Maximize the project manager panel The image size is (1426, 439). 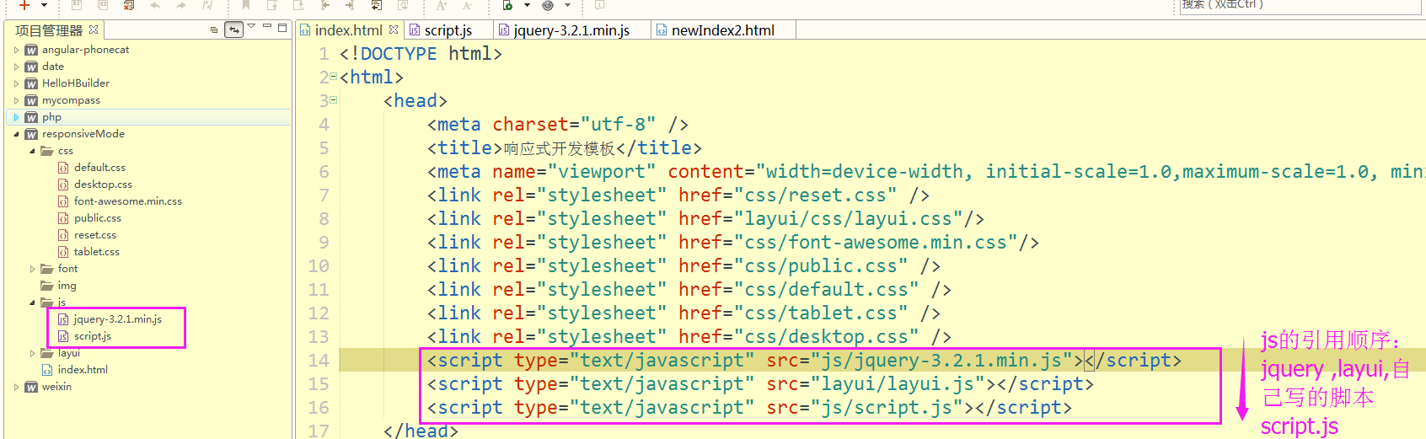tap(282, 28)
